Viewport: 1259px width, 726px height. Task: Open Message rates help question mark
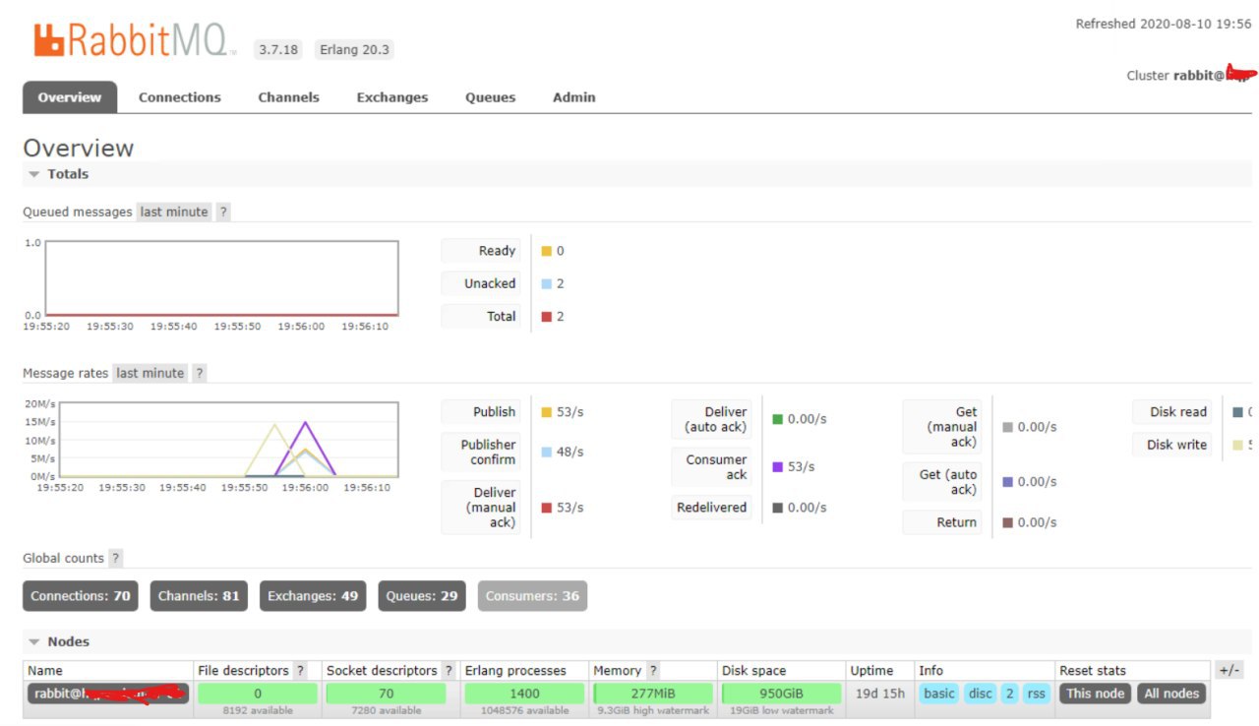click(199, 373)
